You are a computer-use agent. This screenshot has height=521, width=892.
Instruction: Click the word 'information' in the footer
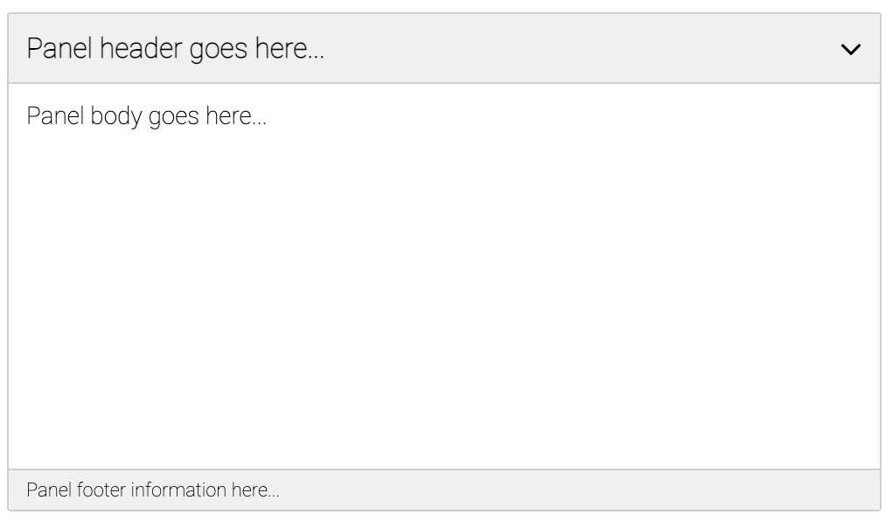178,490
